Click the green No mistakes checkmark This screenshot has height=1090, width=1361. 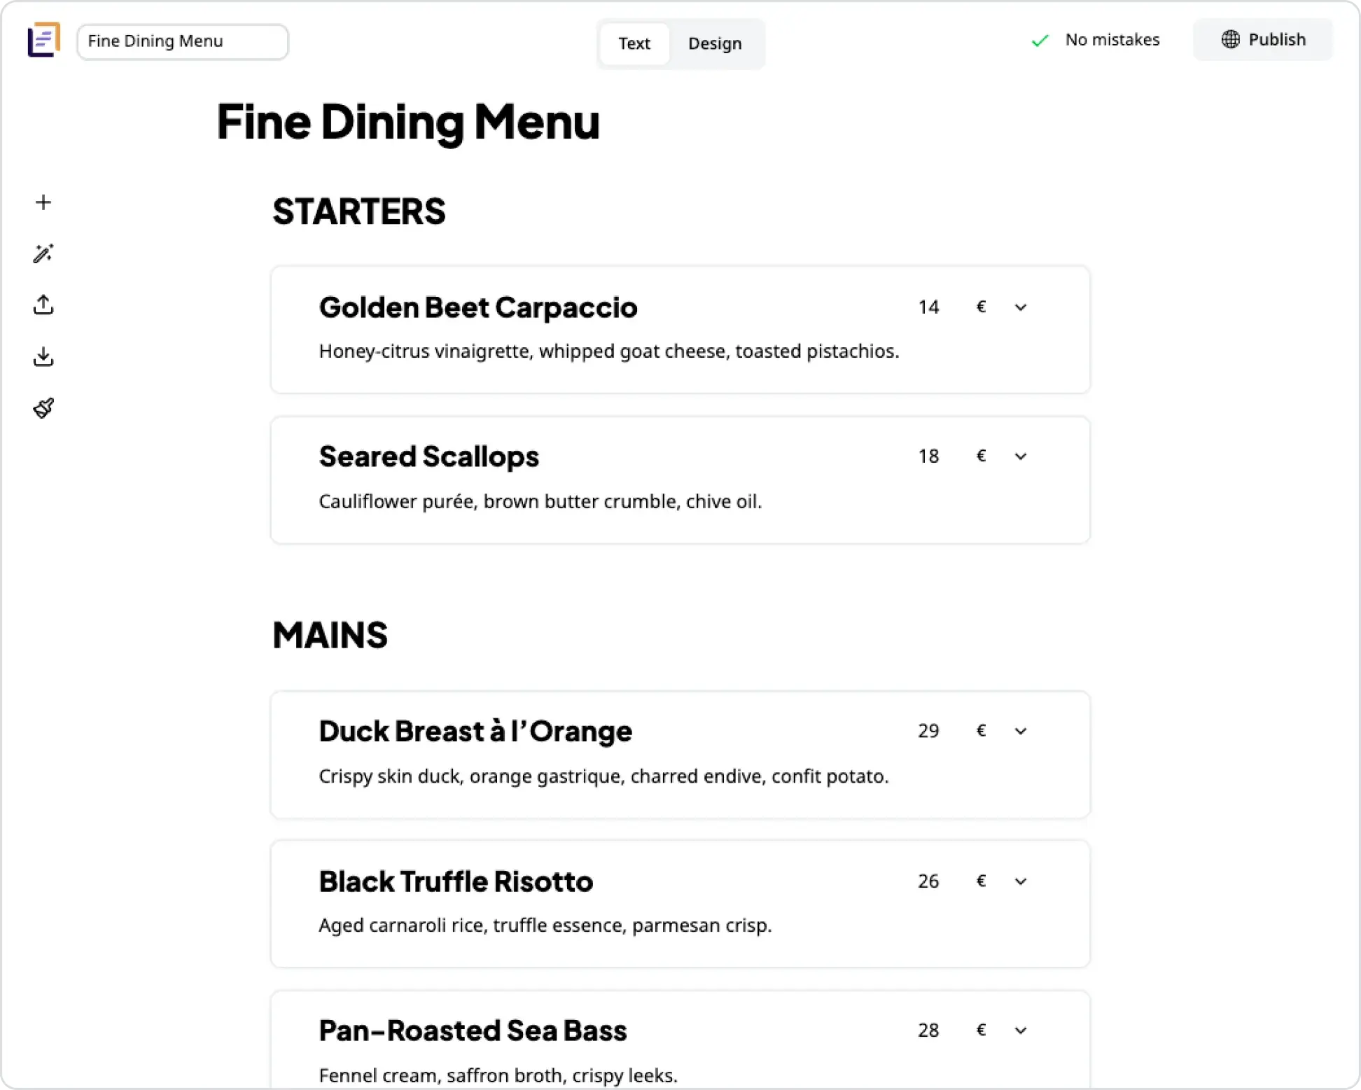tap(1040, 41)
